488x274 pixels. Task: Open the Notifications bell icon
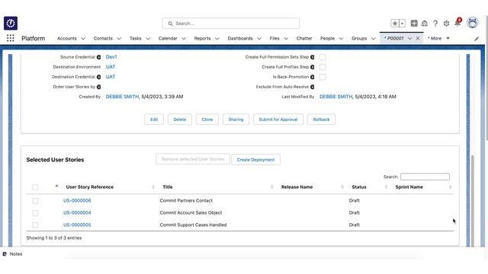coord(457,23)
